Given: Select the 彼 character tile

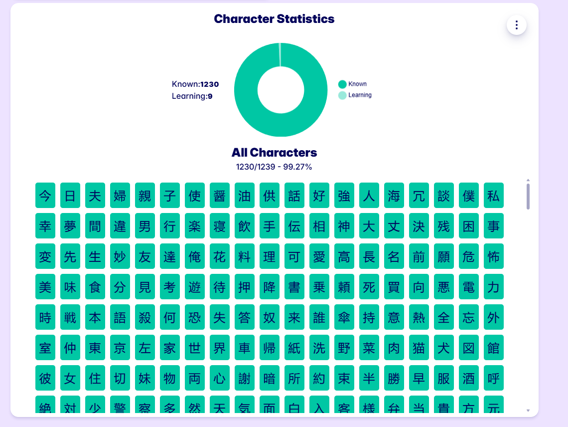Looking at the screenshot, I should coord(45,378).
